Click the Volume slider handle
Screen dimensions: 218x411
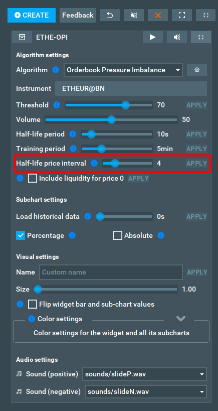click(111, 120)
